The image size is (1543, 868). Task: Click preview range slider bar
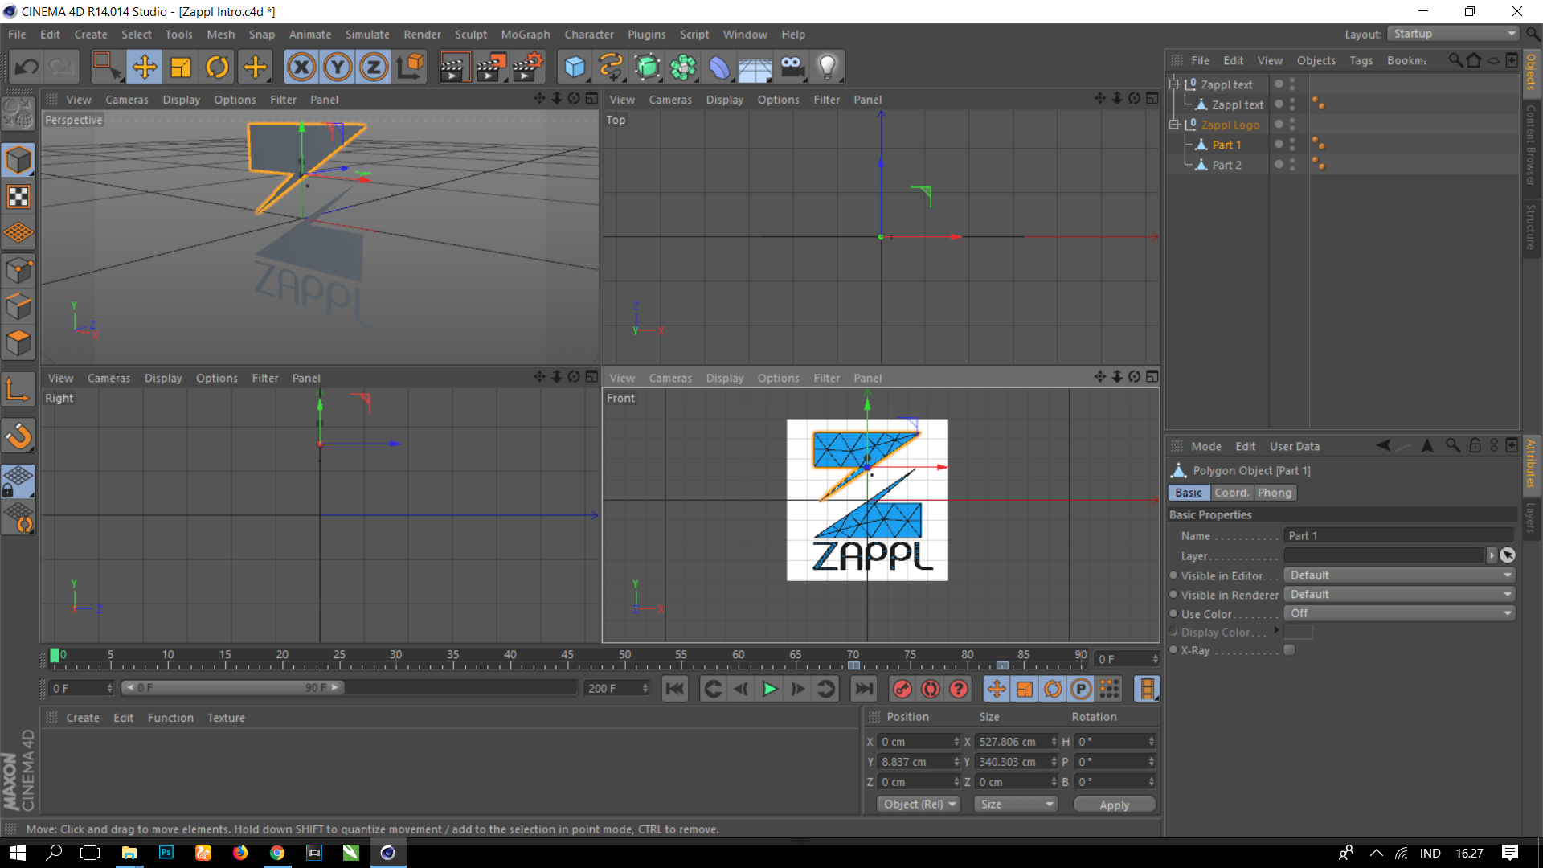click(x=233, y=688)
